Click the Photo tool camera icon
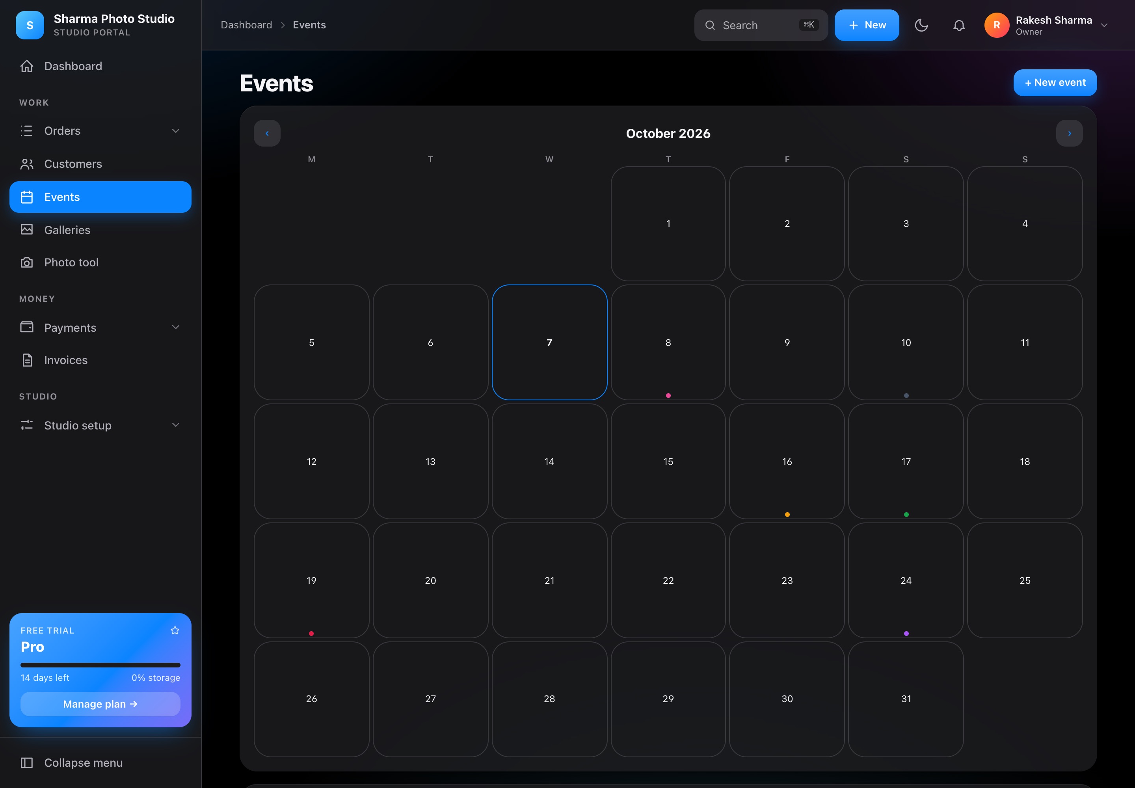 click(x=27, y=263)
